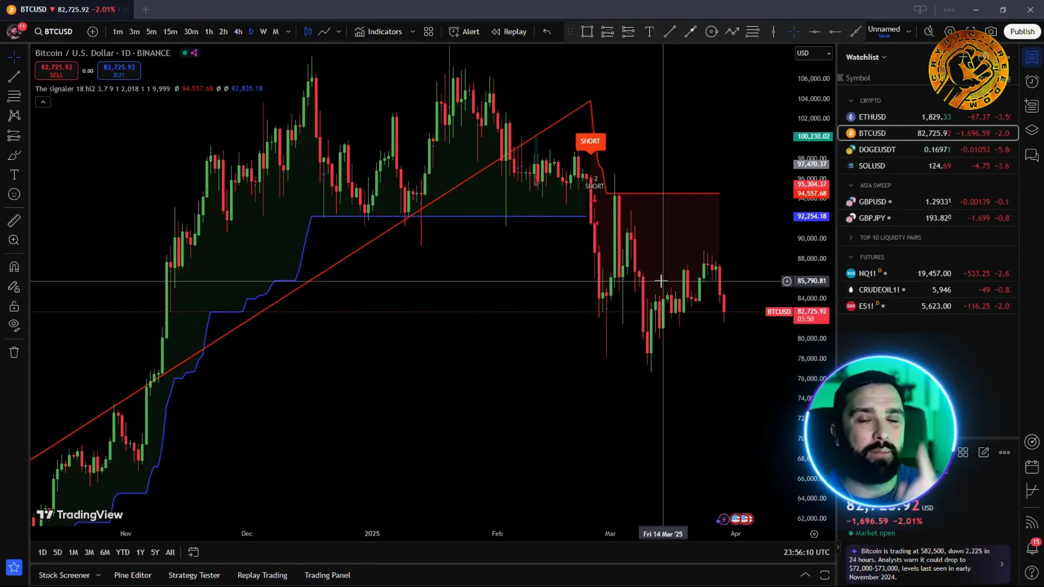Collapse the FUTURES watchlist section

(851, 257)
